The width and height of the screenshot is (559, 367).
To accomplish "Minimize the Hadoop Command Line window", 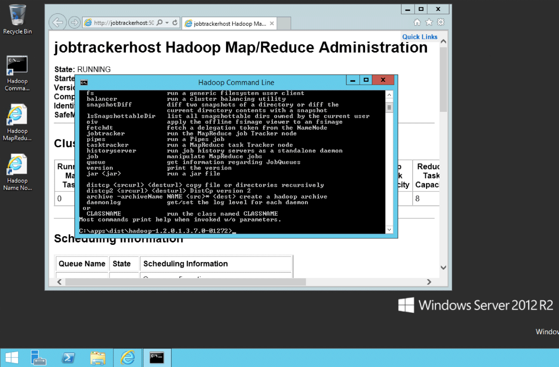I will click(352, 80).
